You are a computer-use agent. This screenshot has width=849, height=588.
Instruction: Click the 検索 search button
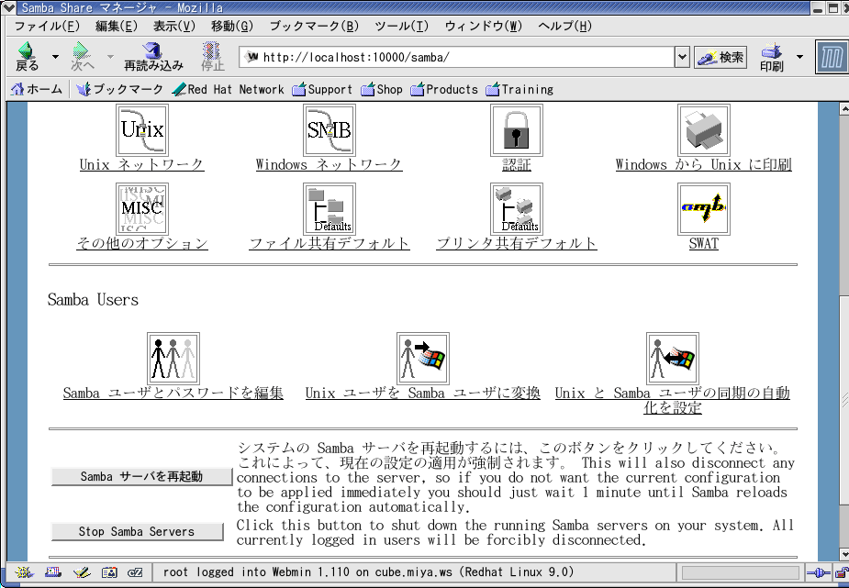(x=721, y=58)
